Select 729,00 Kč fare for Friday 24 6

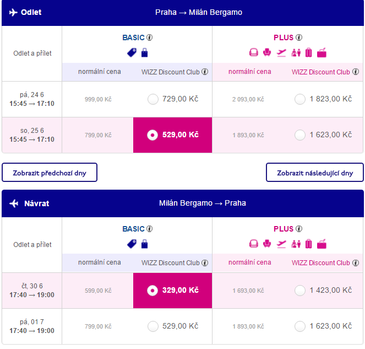tap(153, 99)
